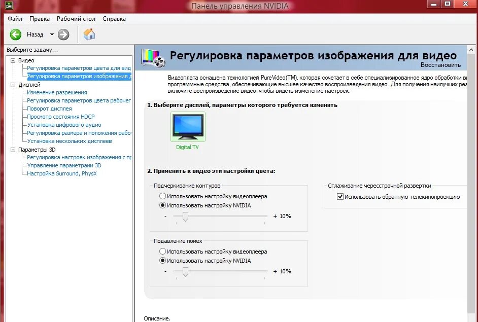
Task: Click the + 10% value for Подчеркивание контуров
Action: (282, 216)
